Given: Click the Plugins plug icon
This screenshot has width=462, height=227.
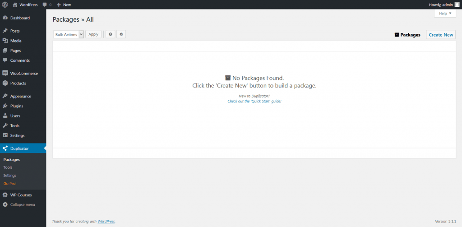Looking at the screenshot, I should pos(5,106).
